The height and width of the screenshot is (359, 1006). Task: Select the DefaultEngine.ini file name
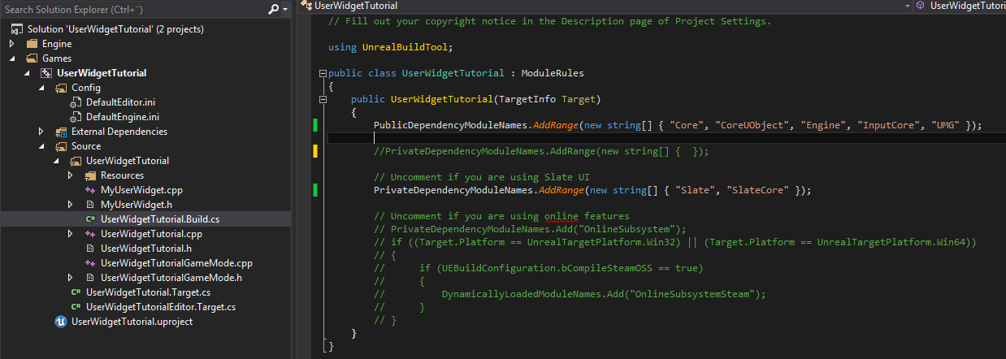click(x=122, y=117)
